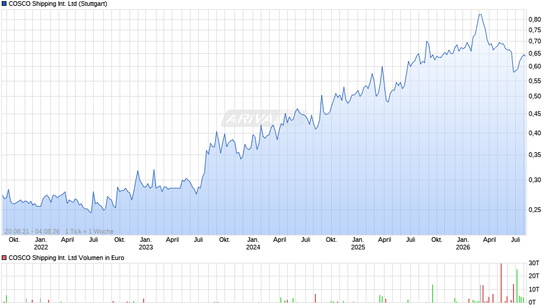Click the Jan. 2024 time axis label

253,244
